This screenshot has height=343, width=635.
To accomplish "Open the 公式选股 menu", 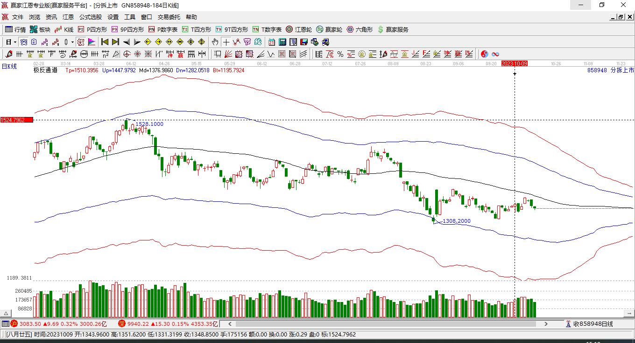I will coord(91,17).
